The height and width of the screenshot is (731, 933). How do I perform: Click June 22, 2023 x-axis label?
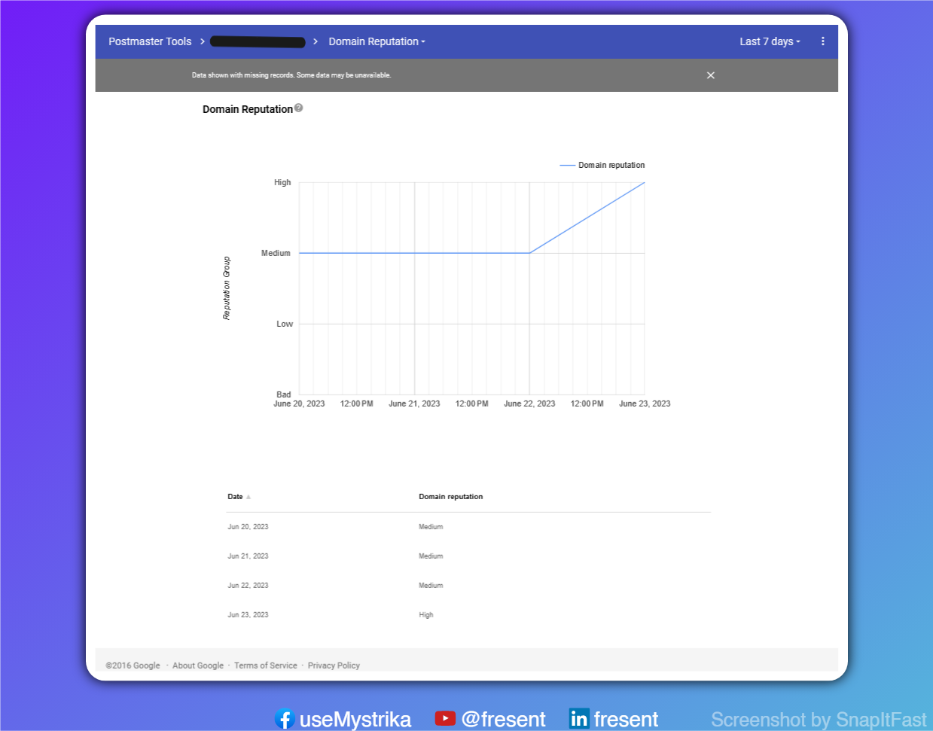tap(529, 404)
